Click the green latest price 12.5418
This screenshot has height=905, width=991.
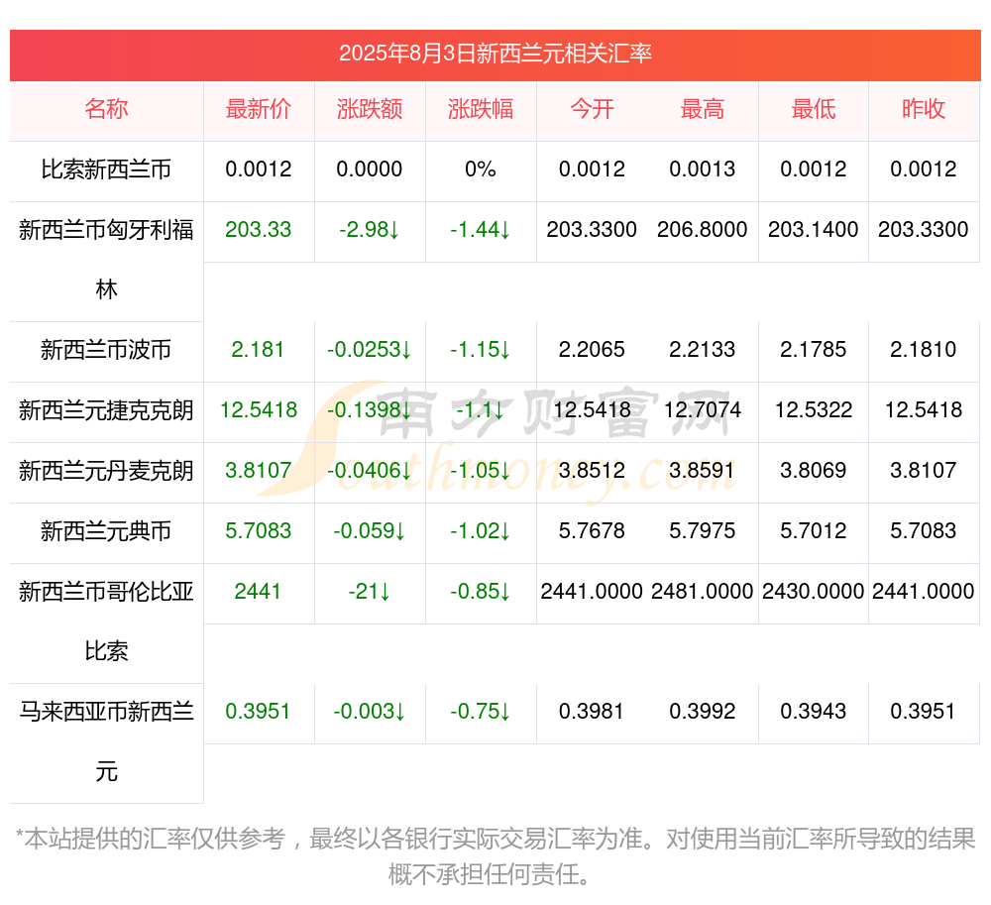point(259,410)
